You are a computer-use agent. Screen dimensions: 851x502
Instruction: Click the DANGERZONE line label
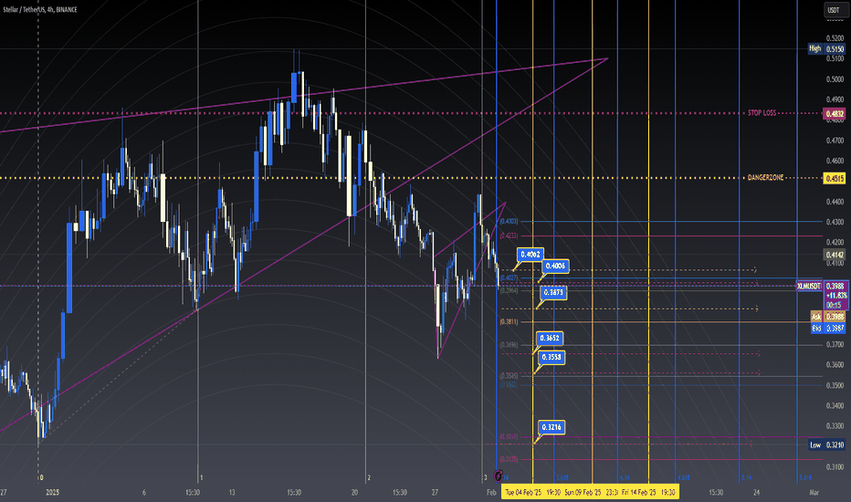[x=765, y=177]
